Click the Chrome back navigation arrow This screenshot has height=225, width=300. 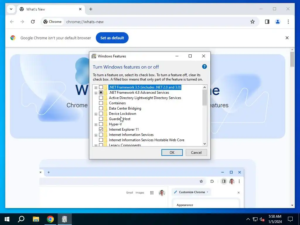12,22
